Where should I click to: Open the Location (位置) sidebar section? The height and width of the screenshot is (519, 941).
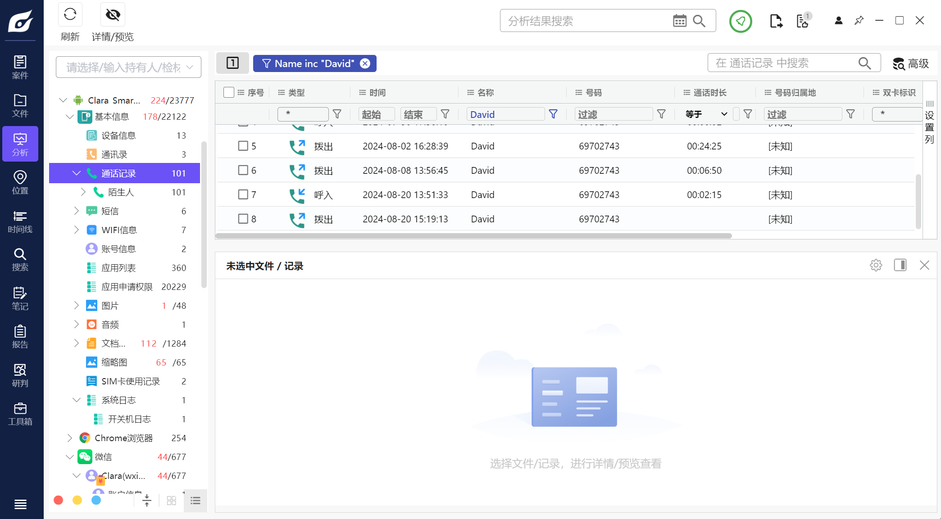click(x=20, y=183)
